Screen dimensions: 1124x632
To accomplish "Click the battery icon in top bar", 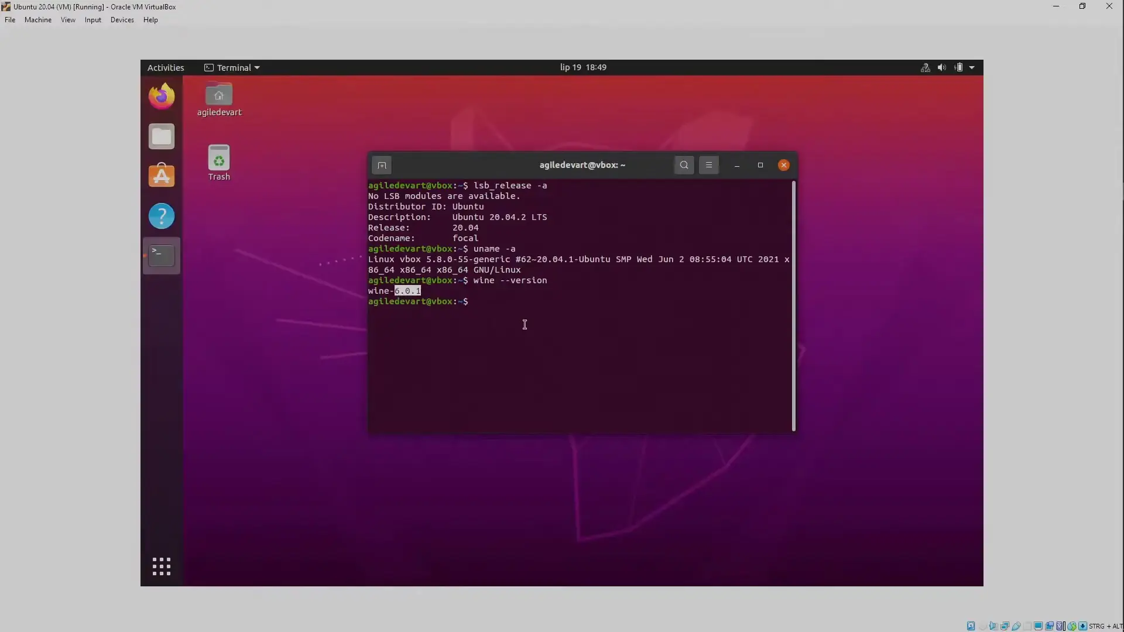I will coord(958,68).
